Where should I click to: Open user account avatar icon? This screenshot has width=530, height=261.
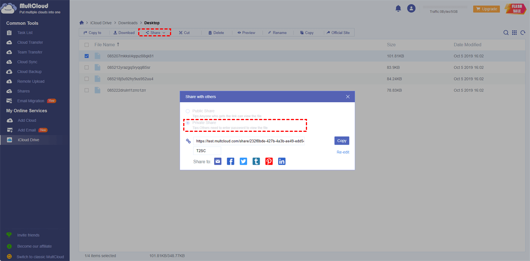coord(411,8)
